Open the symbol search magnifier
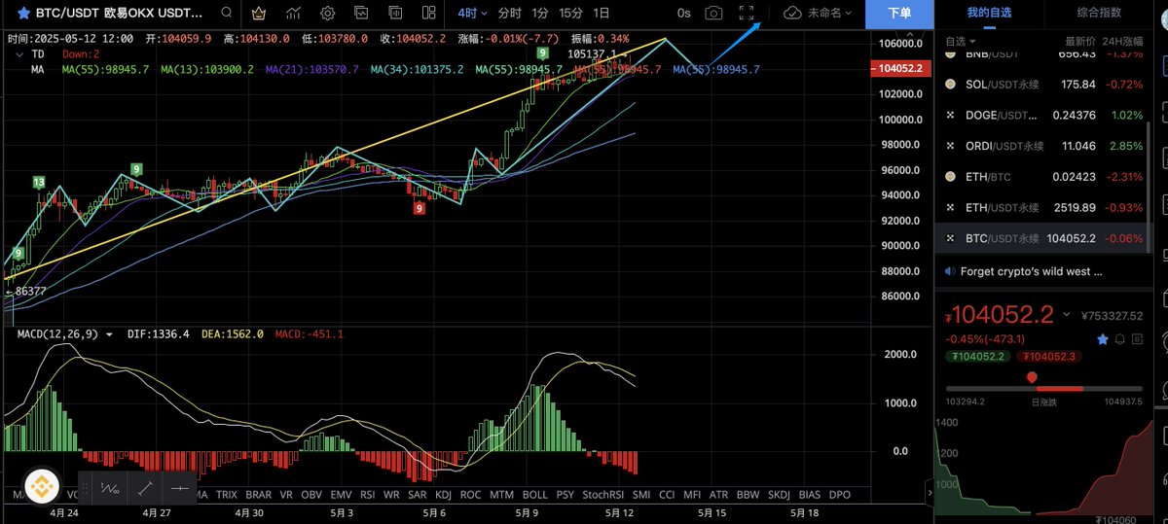The width and height of the screenshot is (1168, 524). tap(229, 14)
